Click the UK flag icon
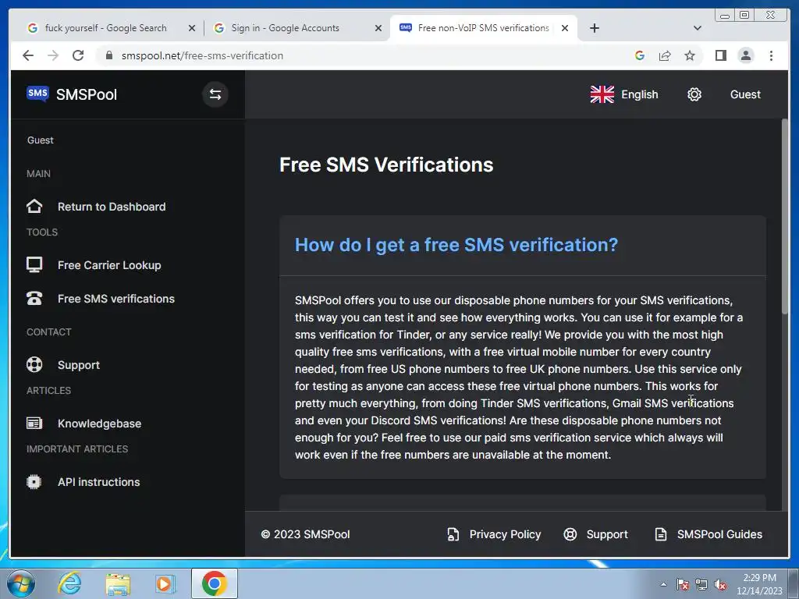799x599 pixels. (602, 94)
